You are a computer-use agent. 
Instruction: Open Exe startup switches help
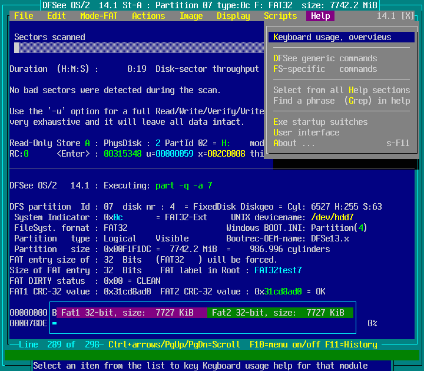[x=320, y=122]
